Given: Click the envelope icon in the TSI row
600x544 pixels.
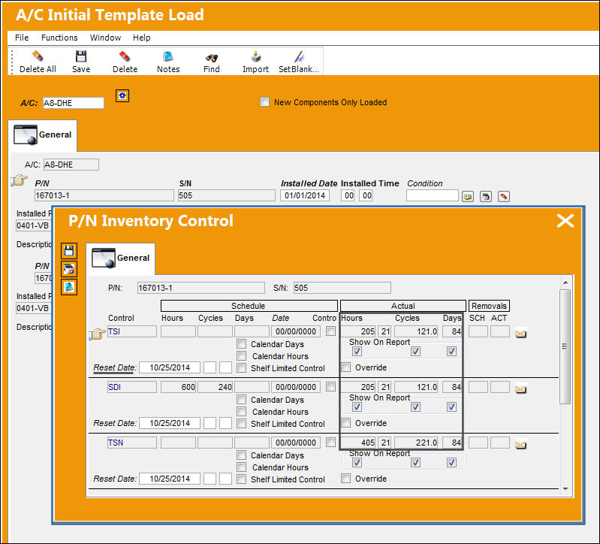Looking at the screenshot, I should click(520, 334).
